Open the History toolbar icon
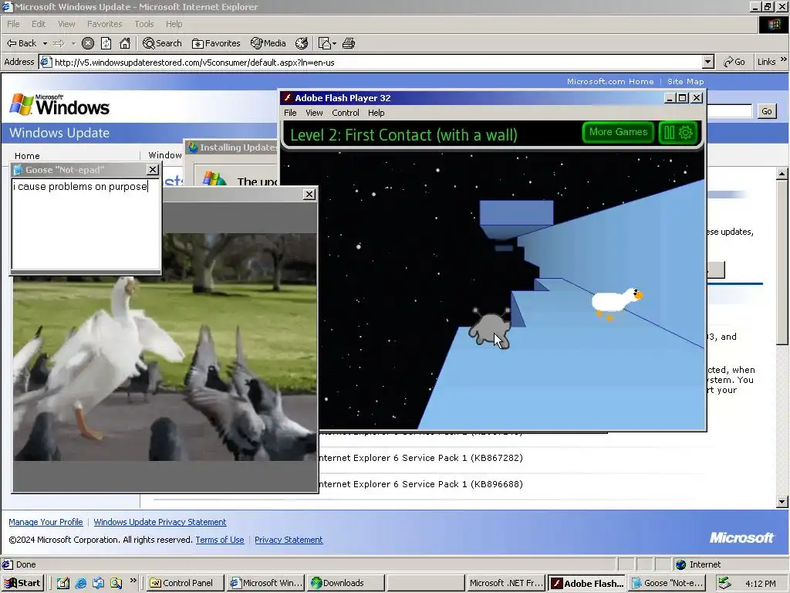The height and width of the screenshot is (593, 790). pyautogui.click(x=302, y=43)
